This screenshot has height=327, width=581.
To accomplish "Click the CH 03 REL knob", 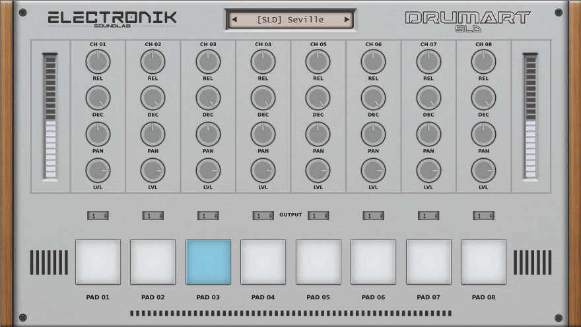I will coord(208,62).
